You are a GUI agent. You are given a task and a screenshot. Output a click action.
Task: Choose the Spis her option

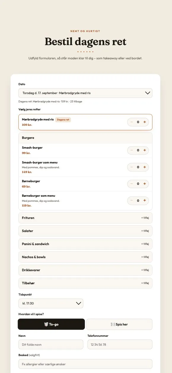click(119, 324)
